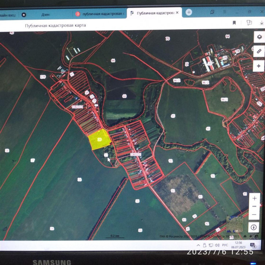This screenshot has width=265, height=265.
Task: Open the three-dots zoom options
Action: coord(254,207)
